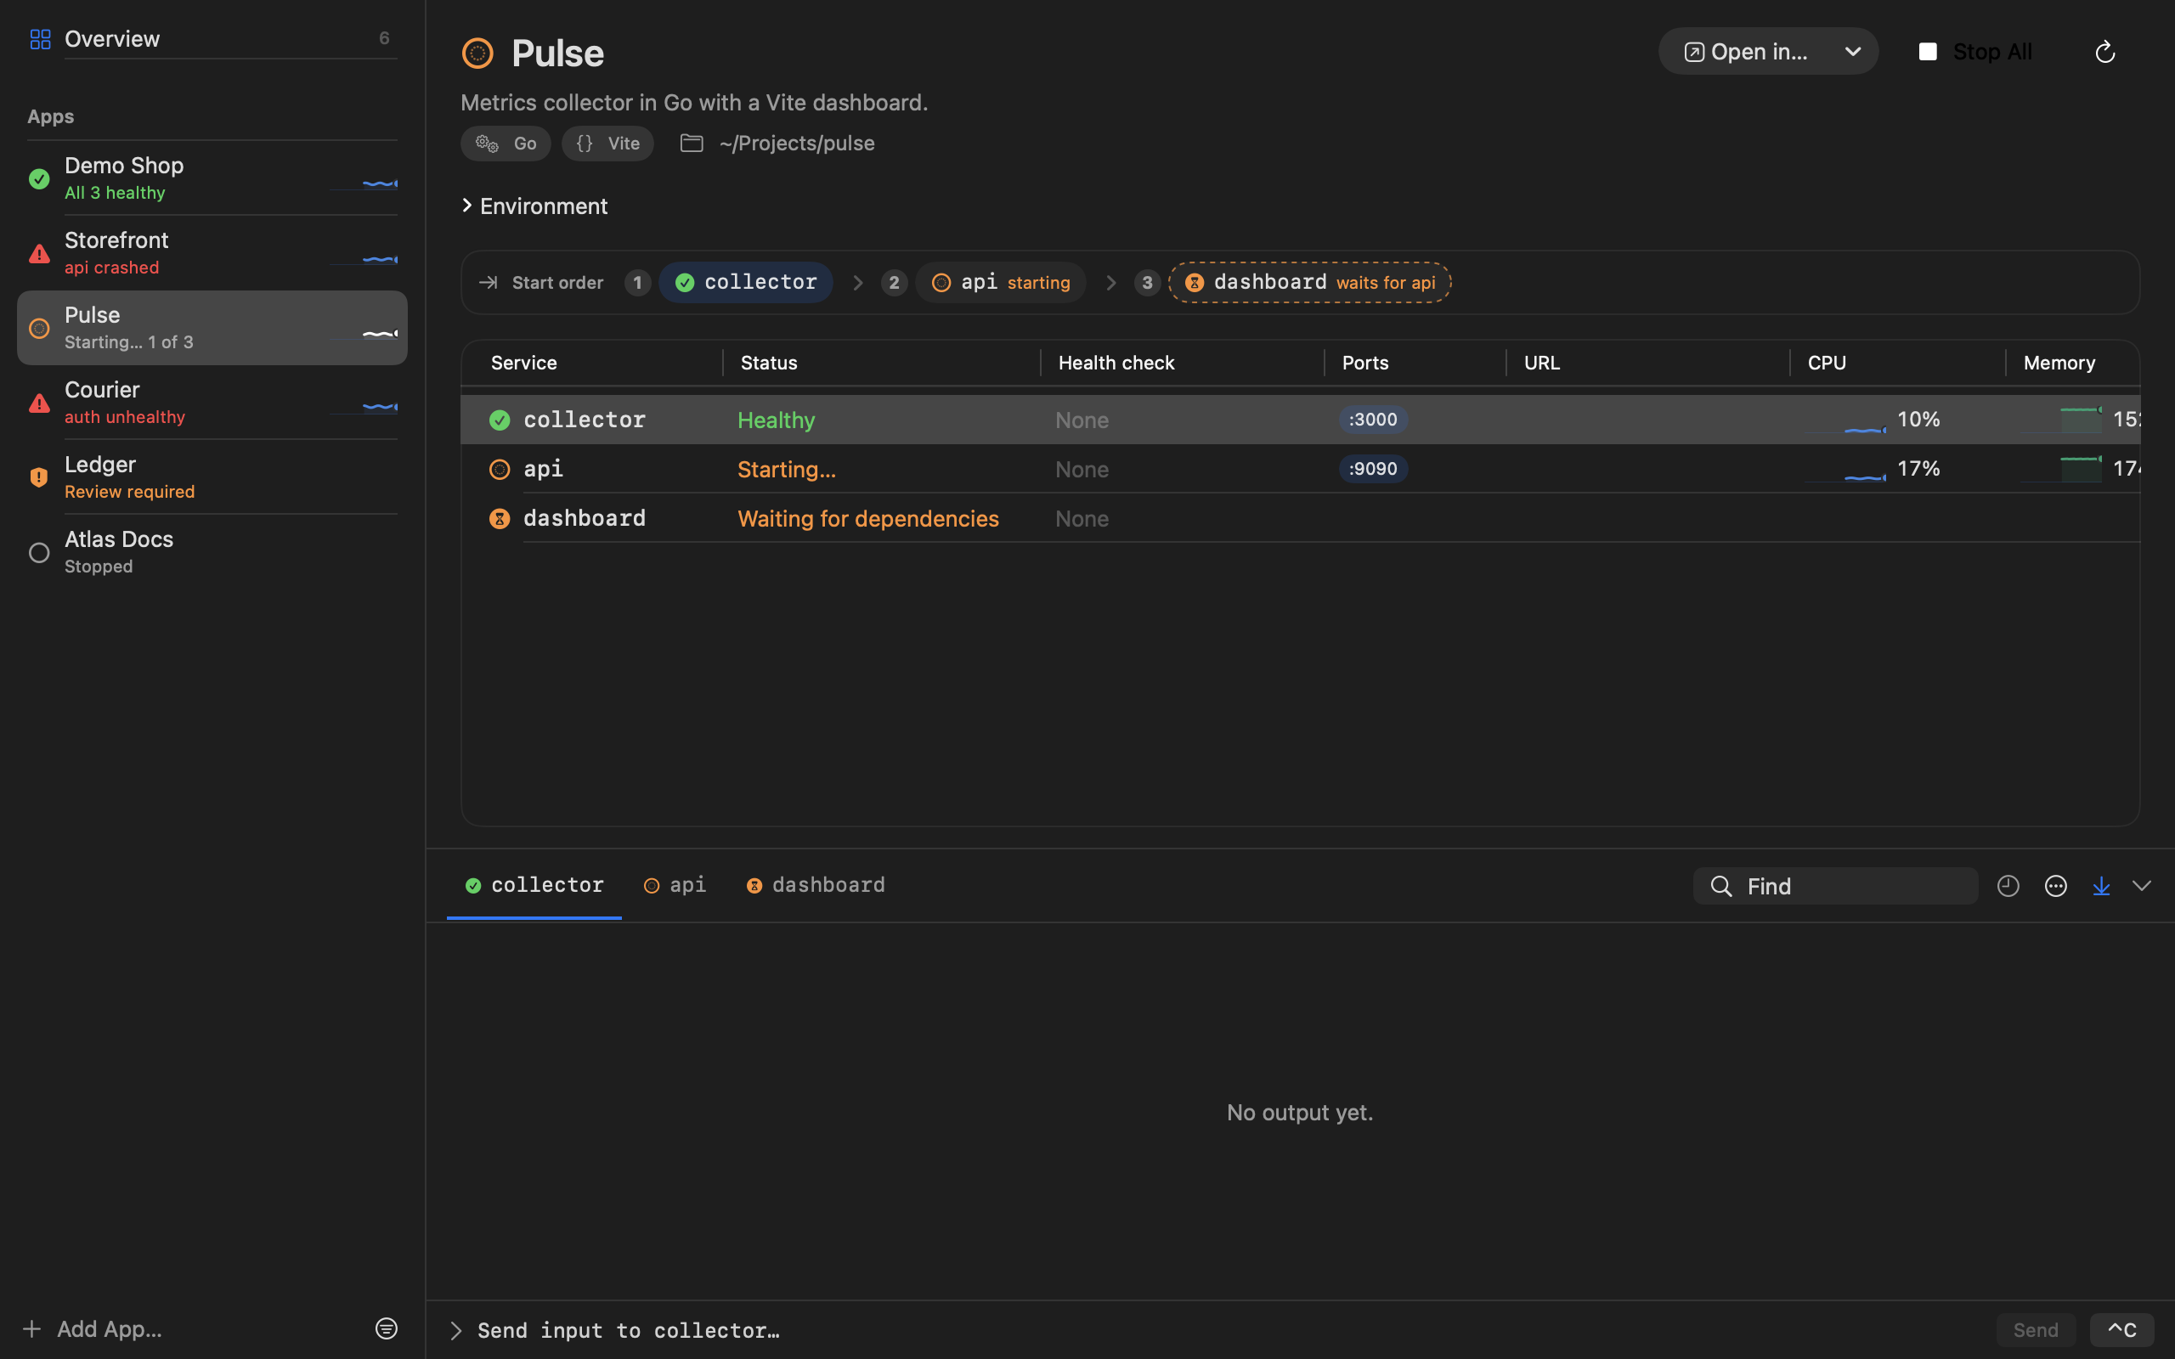Click collector chip in start order
The width and height of the screenshot is (2175, 1359).
point(745,282)
